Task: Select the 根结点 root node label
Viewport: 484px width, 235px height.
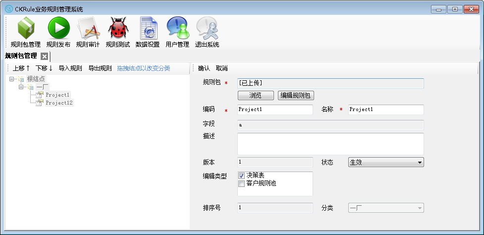Action: [36, 79]
